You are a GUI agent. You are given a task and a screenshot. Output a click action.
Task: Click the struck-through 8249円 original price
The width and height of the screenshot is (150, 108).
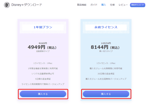(x=43, y=43)
